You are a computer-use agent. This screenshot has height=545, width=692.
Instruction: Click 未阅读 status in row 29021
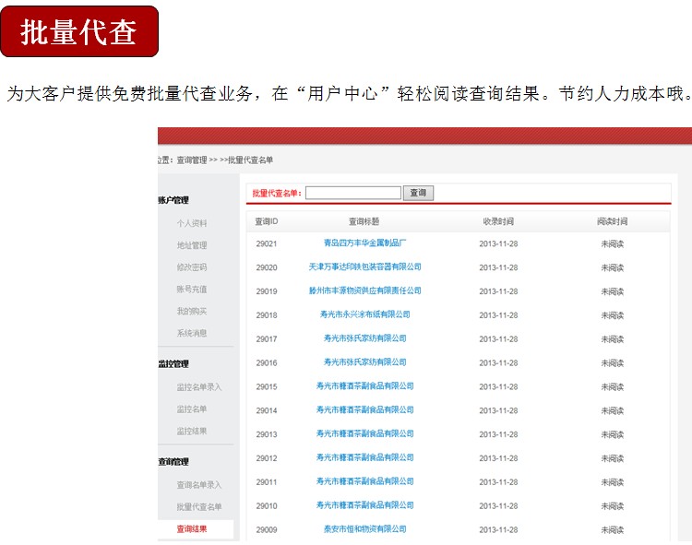pos(612,243)
